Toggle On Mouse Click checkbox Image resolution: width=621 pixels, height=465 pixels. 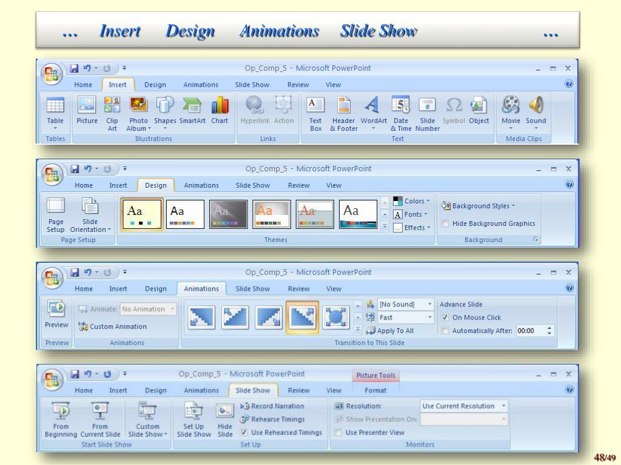pos(445,317)
